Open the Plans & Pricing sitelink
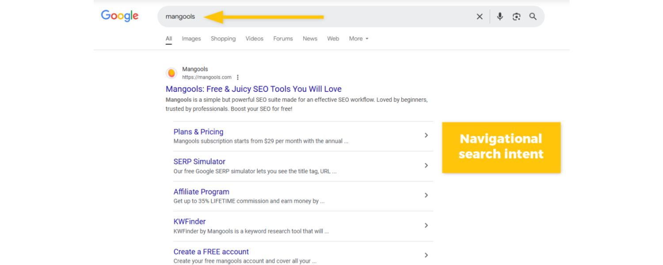 pos(198,132)
